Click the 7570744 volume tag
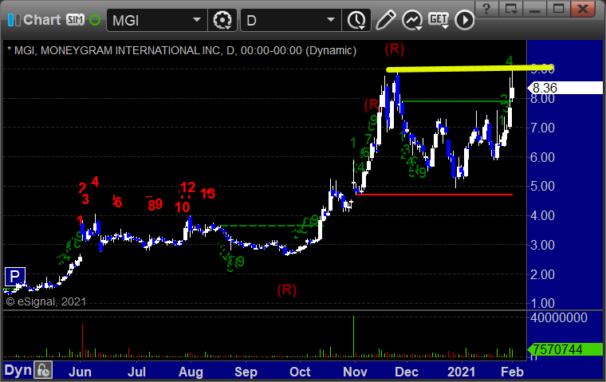606x382 pixels. click(x=565, y=349)
